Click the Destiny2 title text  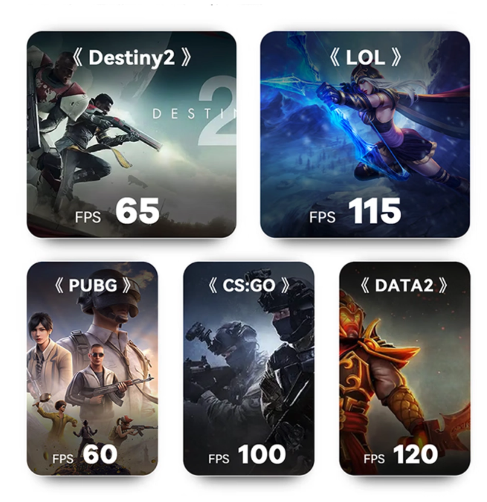(x=132, y=58)
